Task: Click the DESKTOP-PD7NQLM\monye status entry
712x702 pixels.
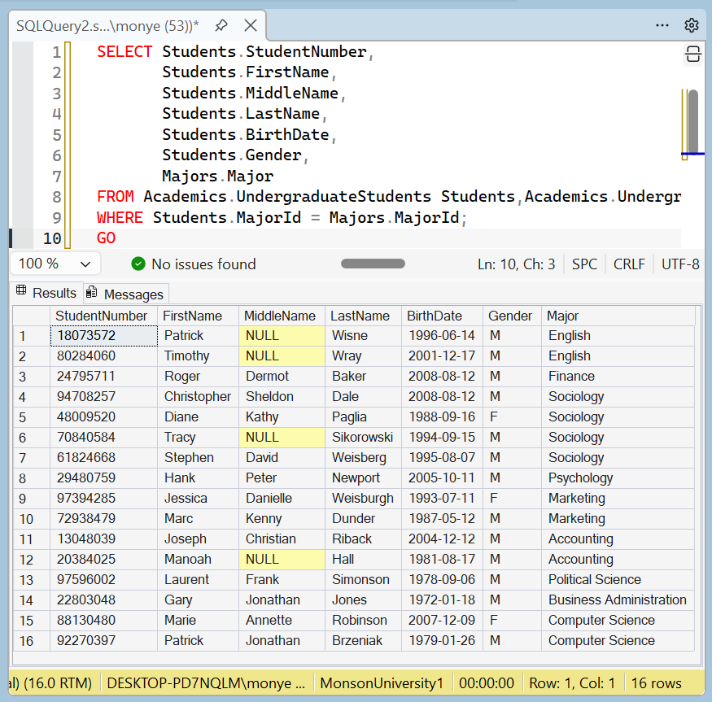Action: click(206, 683)
